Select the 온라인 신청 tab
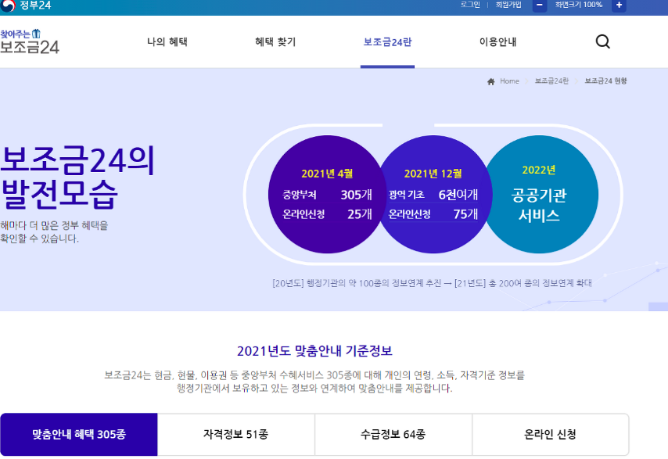Viewport: 668px width, 459px height. [x=551, y=434]
